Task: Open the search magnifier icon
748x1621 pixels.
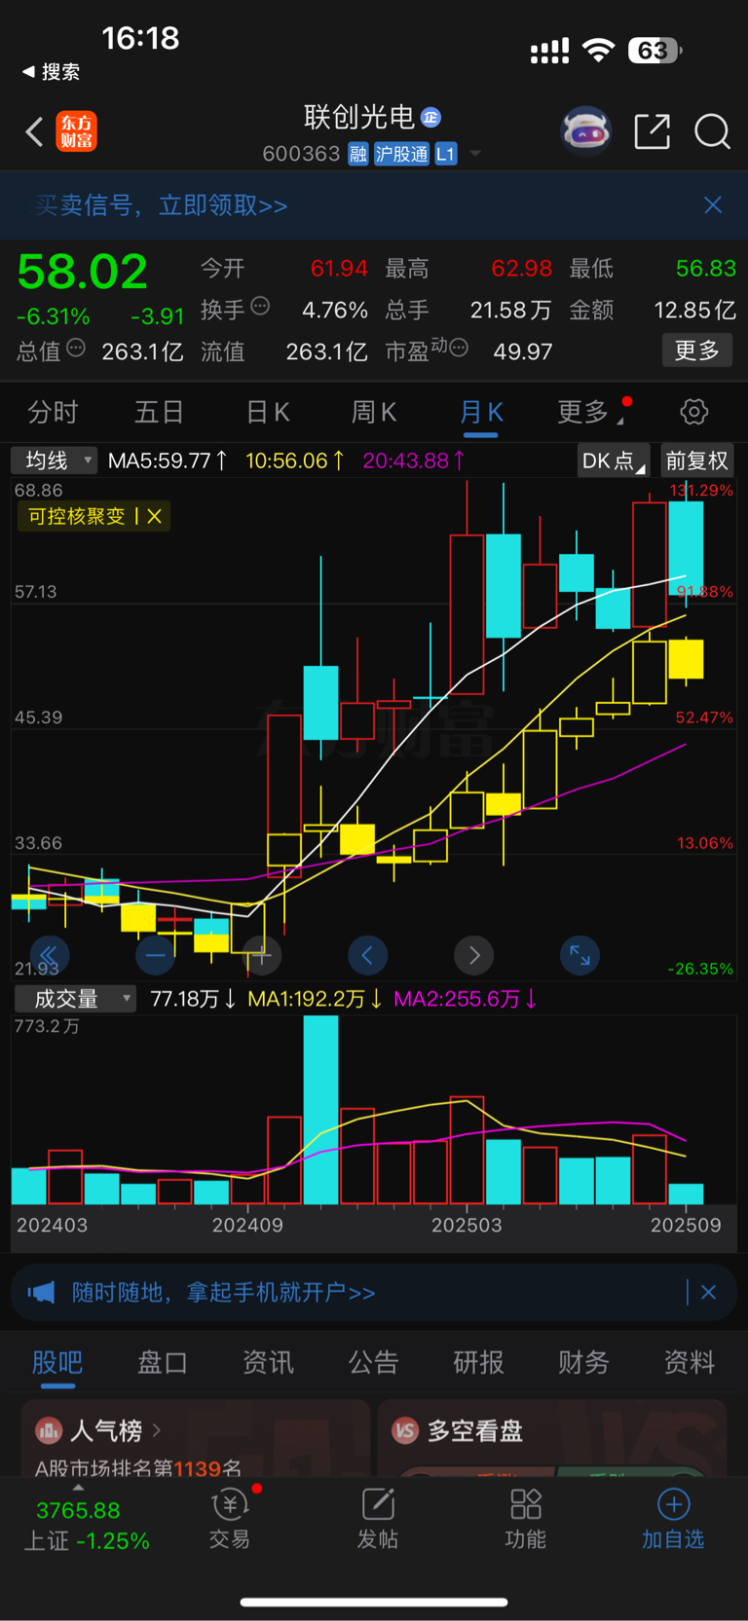Action: (712, 130)
